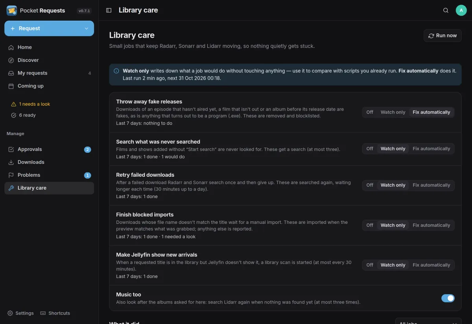Viewport: 472px width, 324px height.
Task: Open Downloads page
Action: [49, 162]
